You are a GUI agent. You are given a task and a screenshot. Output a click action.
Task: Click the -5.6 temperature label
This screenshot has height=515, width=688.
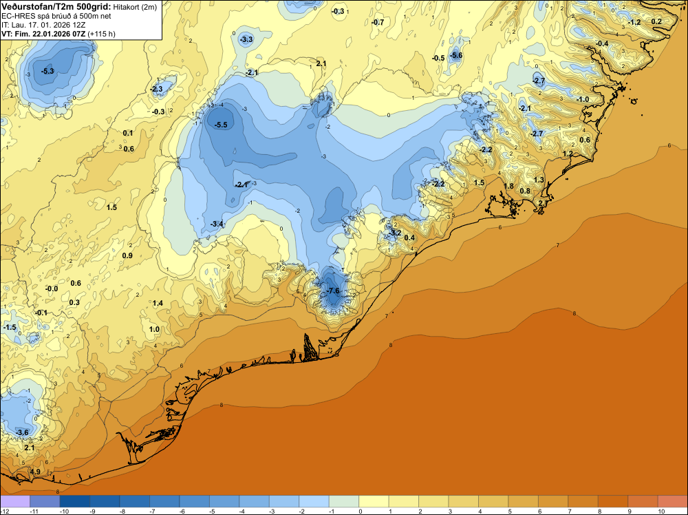coord(456,55)
